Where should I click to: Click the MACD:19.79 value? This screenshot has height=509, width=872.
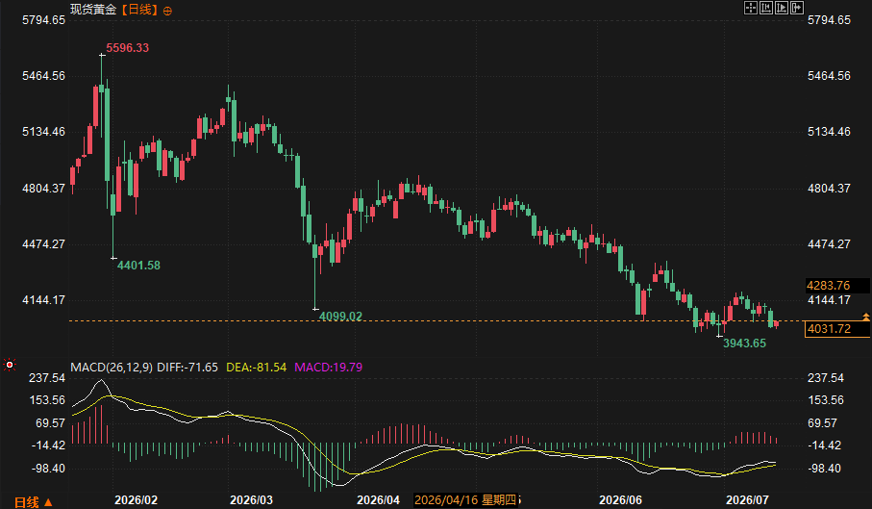click(x=328, y=368)
